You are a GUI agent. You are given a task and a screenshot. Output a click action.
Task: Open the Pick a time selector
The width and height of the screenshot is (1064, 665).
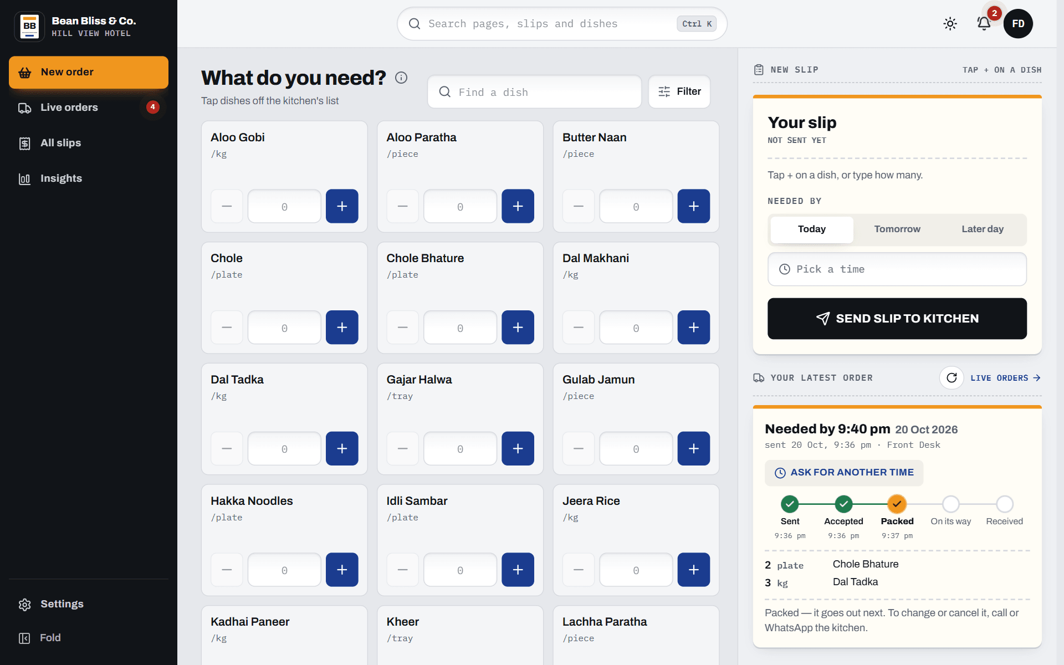tap(897, 269)
